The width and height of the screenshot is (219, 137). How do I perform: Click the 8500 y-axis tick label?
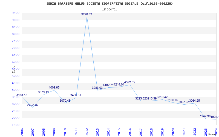[16, 27]
